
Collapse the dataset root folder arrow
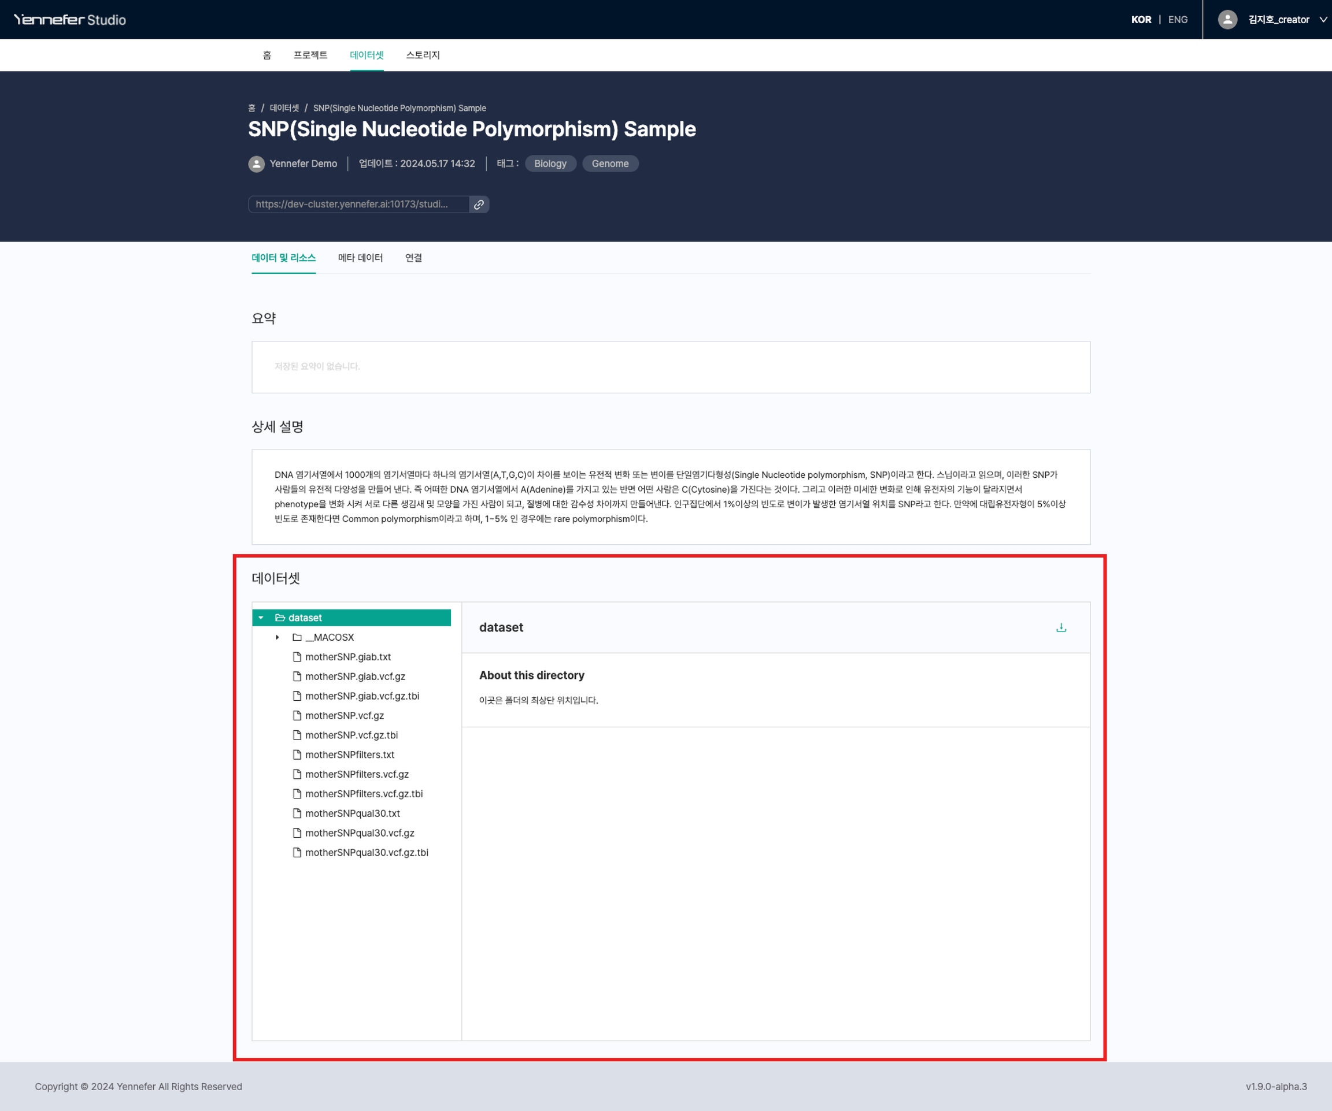coord(261,617)
